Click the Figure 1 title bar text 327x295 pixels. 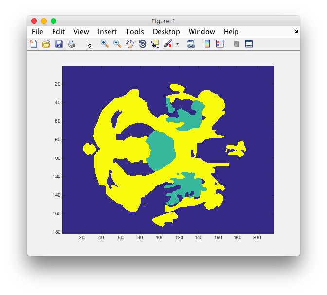tap(163, 21)
